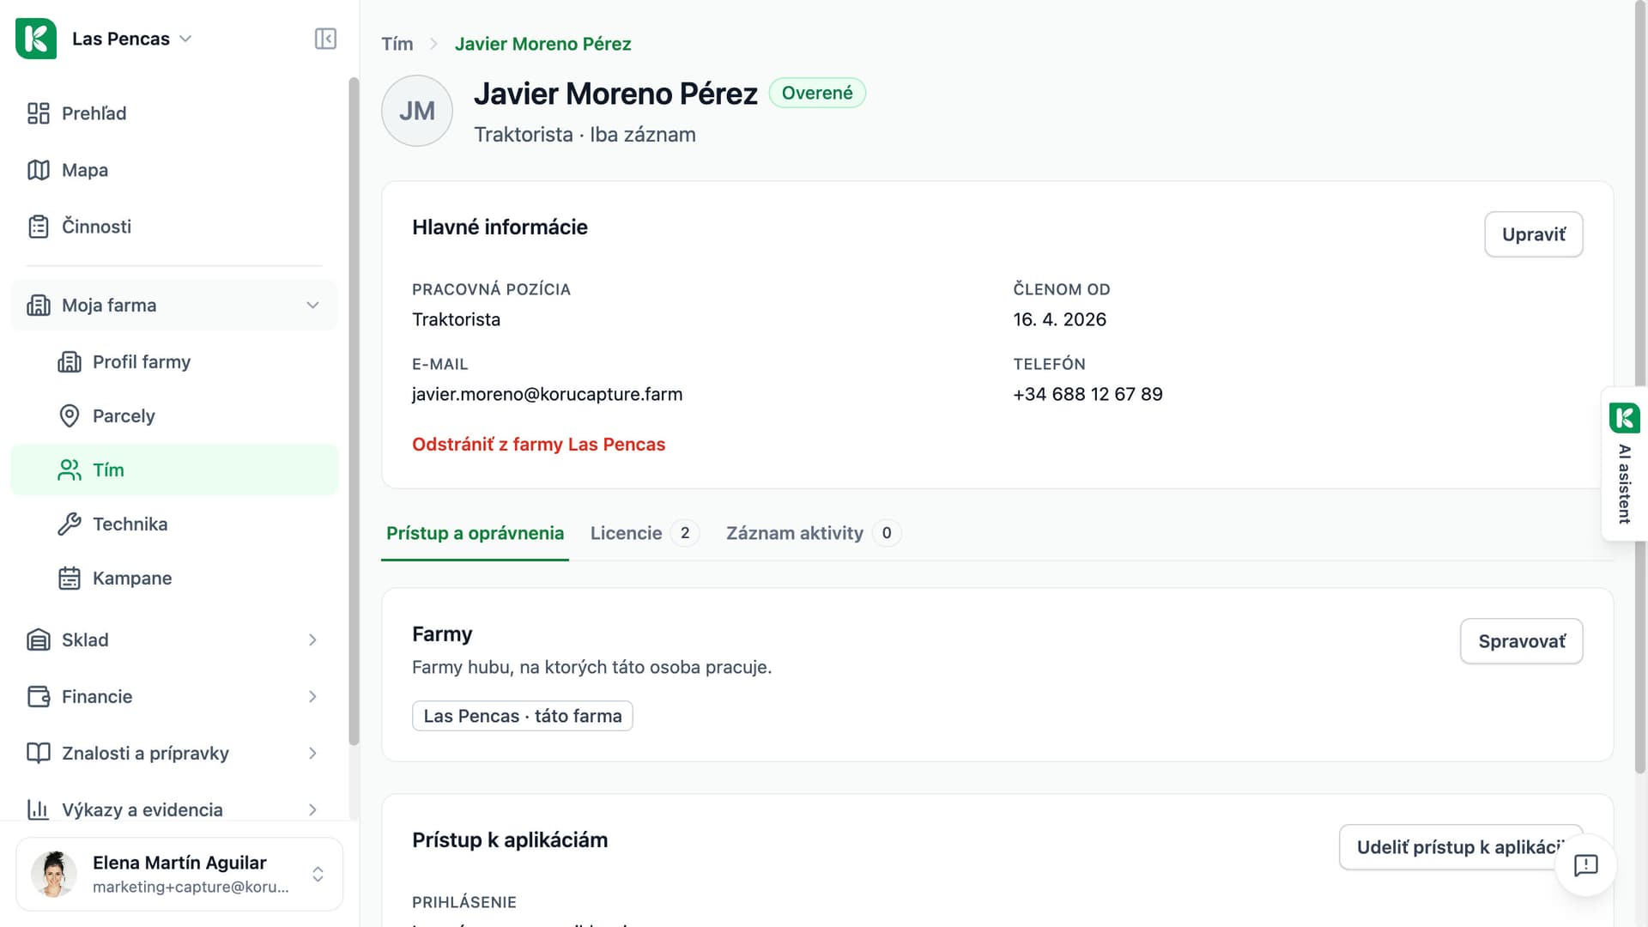Click Odstrániť z farmy Las Pencas
The height and width of the screenshot is (927, 1648).
coord(538,445)
